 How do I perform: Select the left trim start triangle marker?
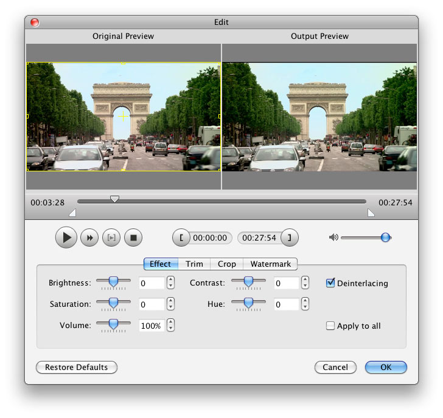pyautogui.click(x=73, y=213)
